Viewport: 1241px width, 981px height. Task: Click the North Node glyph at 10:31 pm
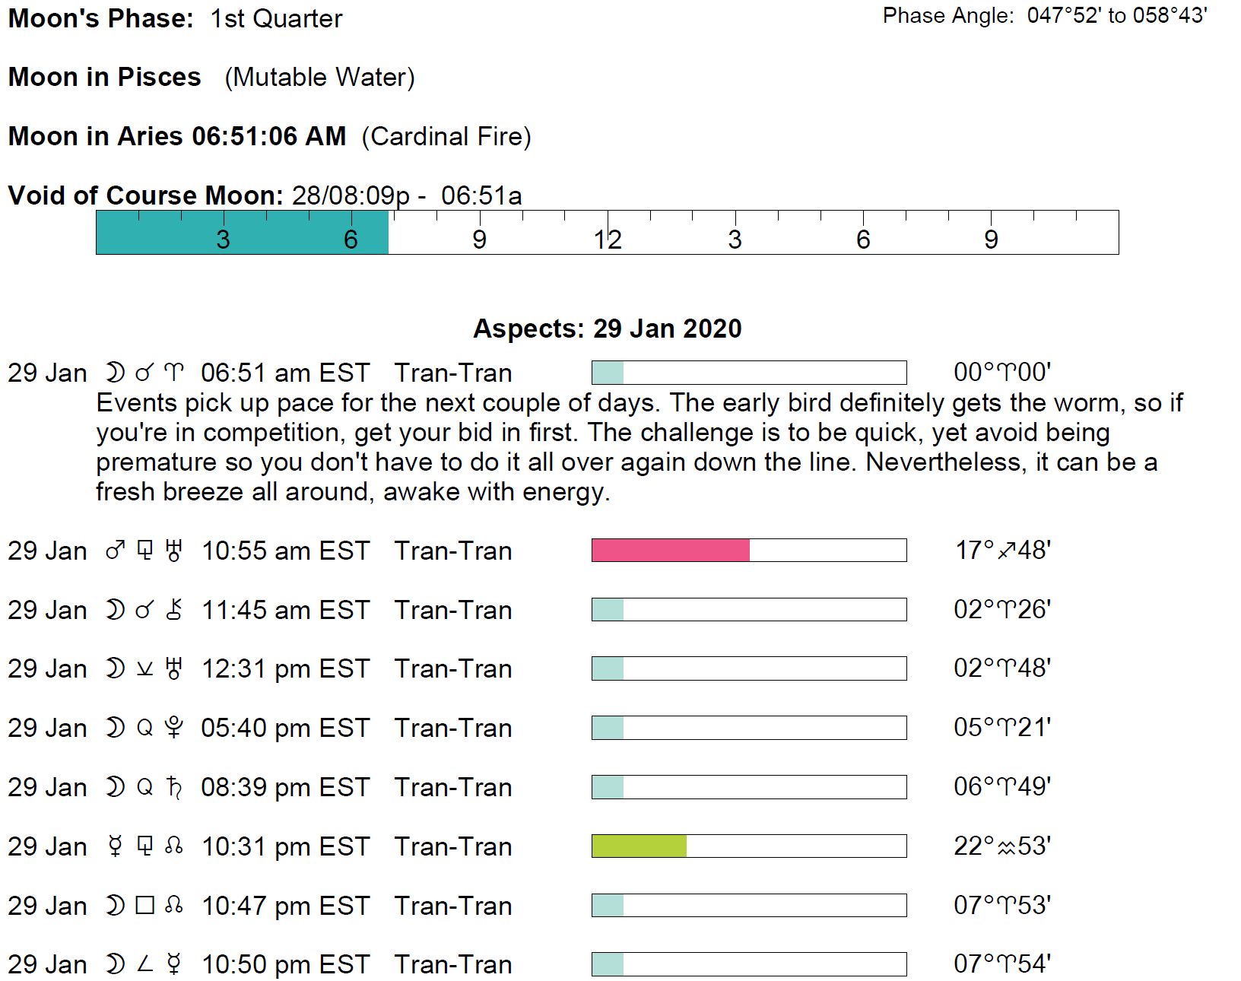[174, 846]
